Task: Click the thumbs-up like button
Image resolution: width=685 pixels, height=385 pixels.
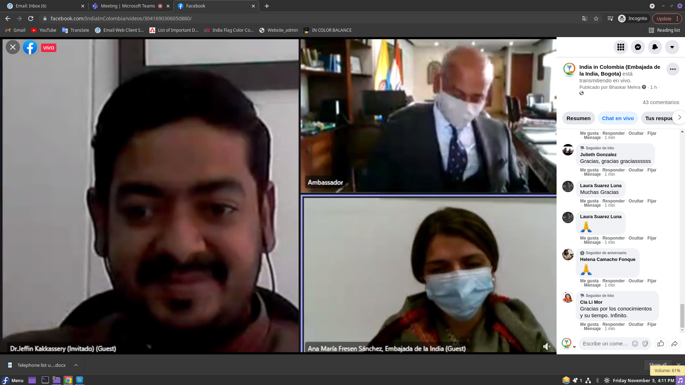Action: [x=660, y=344]
